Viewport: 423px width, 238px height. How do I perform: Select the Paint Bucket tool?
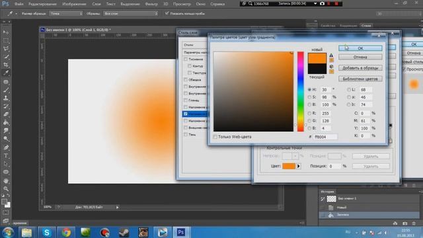coord(6,122)
